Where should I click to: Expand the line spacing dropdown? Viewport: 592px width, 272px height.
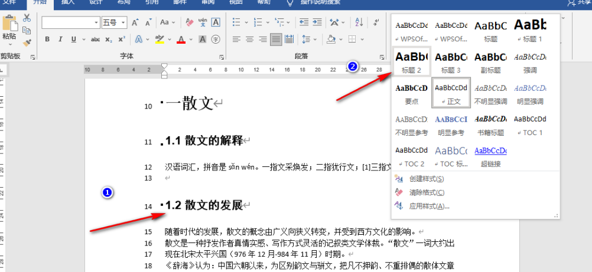pyautogui.click(x=314, y=40)
